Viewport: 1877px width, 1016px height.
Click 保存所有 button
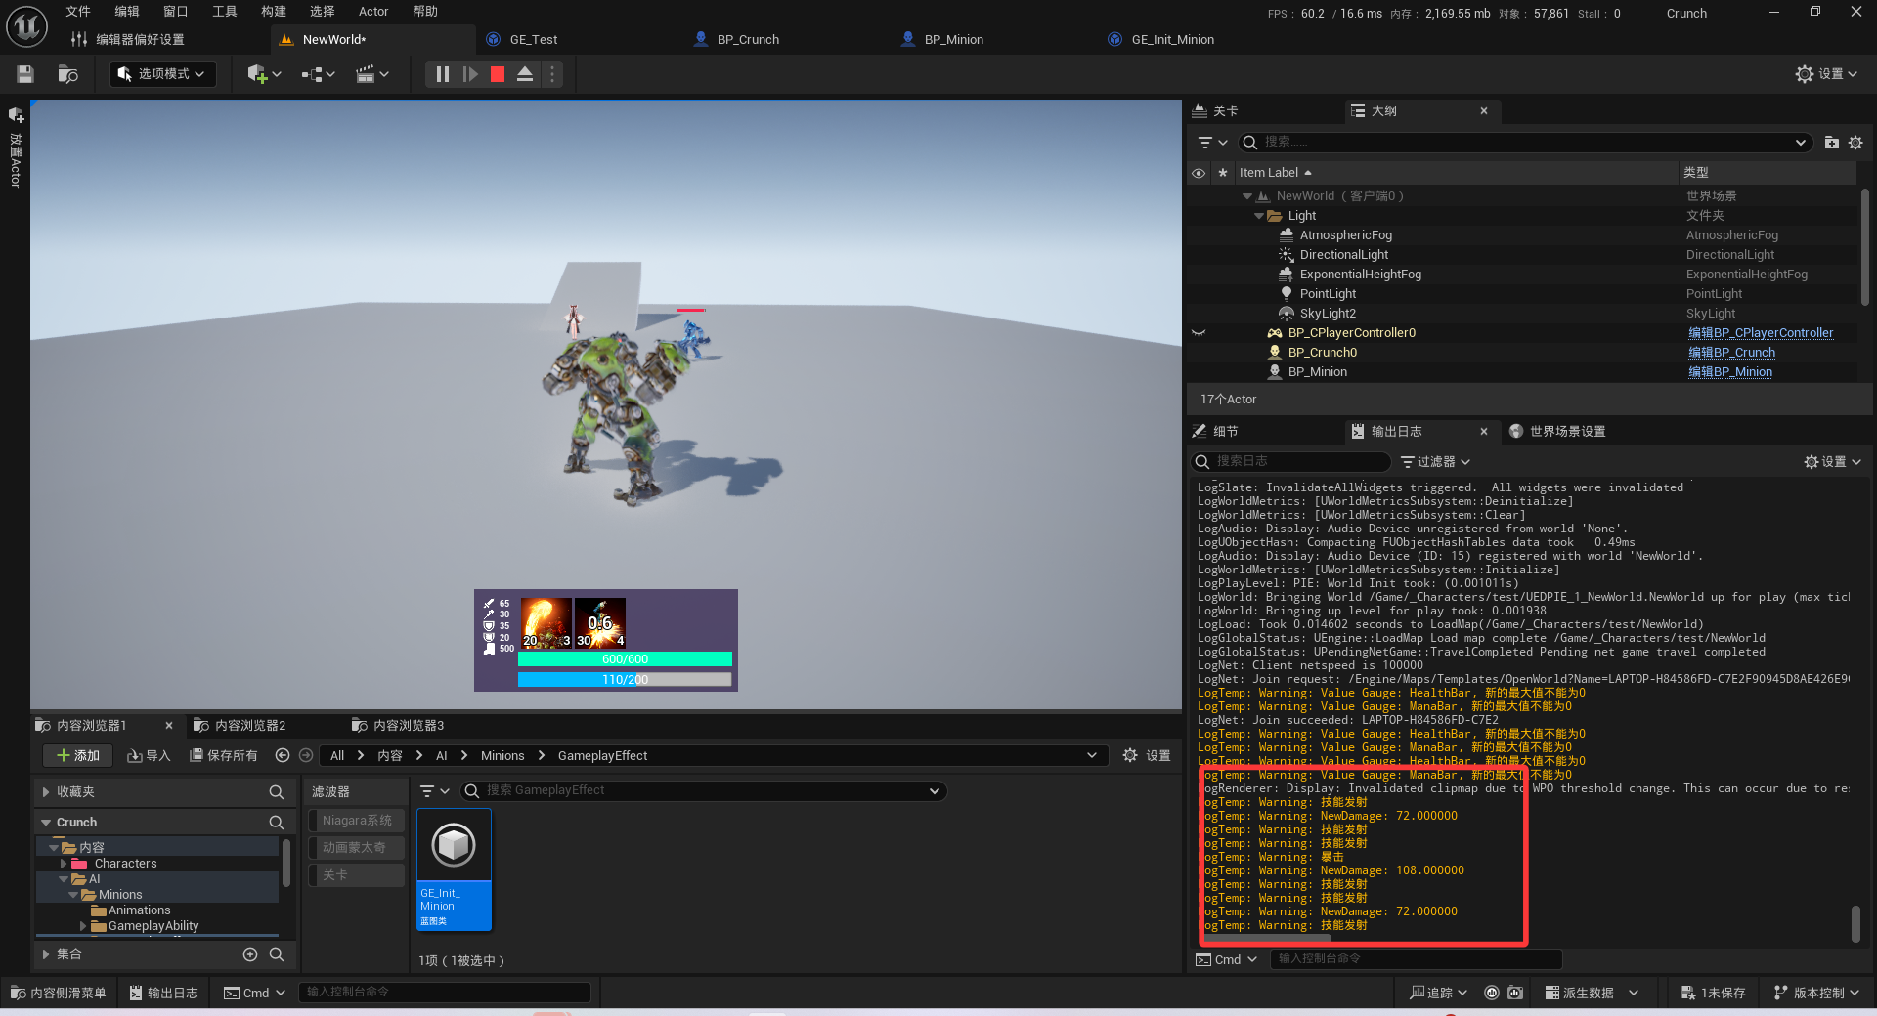224,755
